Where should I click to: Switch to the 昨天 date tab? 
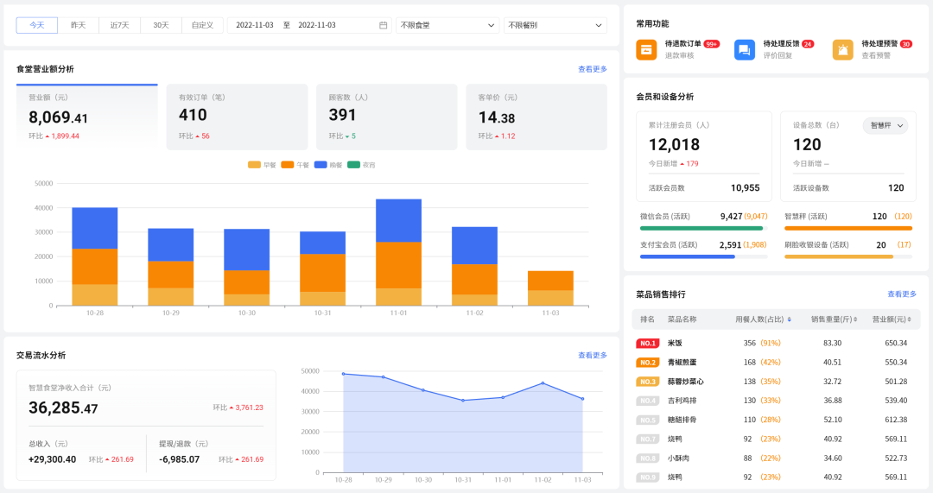[78, 25]
